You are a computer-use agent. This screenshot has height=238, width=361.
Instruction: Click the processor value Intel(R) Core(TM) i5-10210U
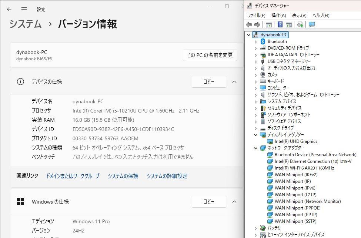[x=136, y=111]
